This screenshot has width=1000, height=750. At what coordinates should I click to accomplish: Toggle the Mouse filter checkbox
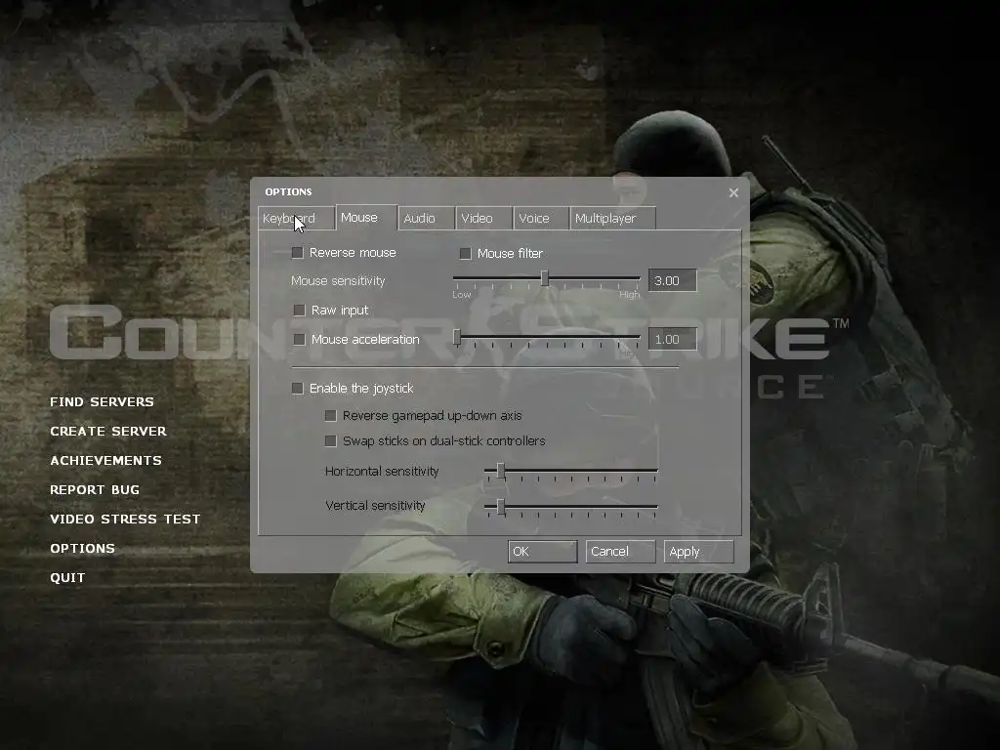466,254
